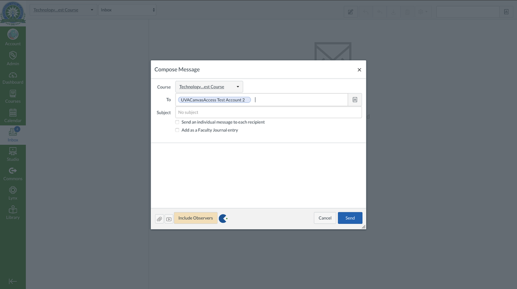Viewport: 517px width, 289px height.
Task: Enable Send an individual message checkbox
Action: pos(177,122)
